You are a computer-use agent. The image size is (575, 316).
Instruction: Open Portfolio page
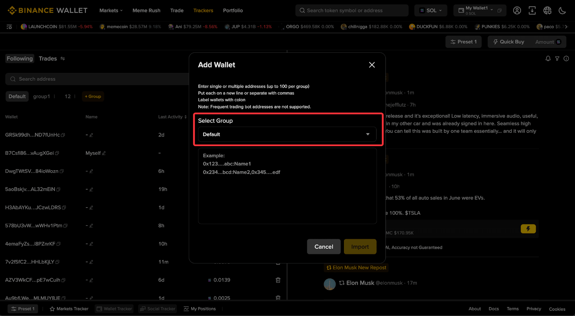[x=233, y=10]
